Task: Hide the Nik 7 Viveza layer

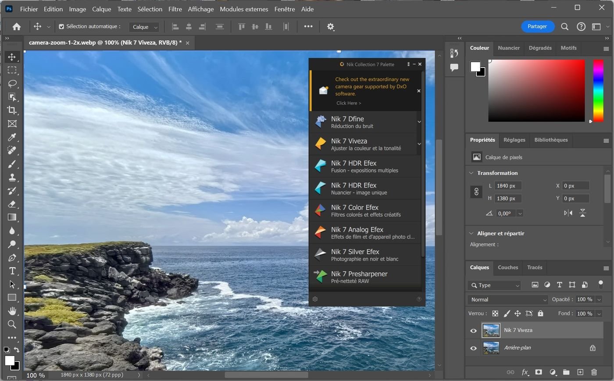Action: coord(473,331)
